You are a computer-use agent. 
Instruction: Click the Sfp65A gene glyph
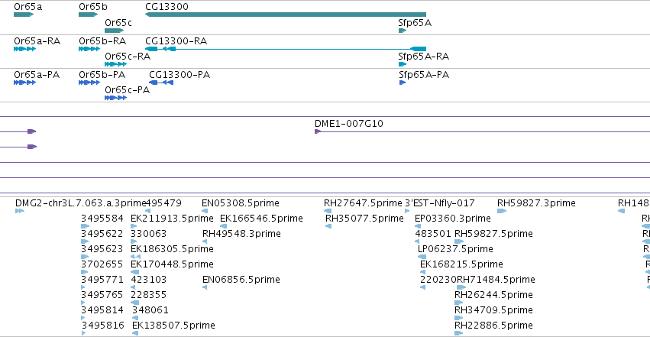pos(403,31)
